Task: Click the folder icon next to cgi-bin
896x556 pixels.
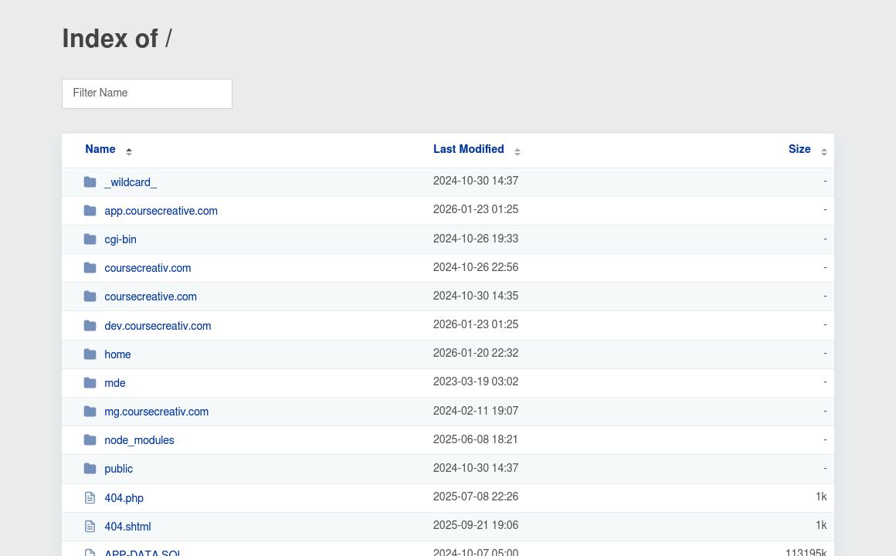Action: [90, 239]
